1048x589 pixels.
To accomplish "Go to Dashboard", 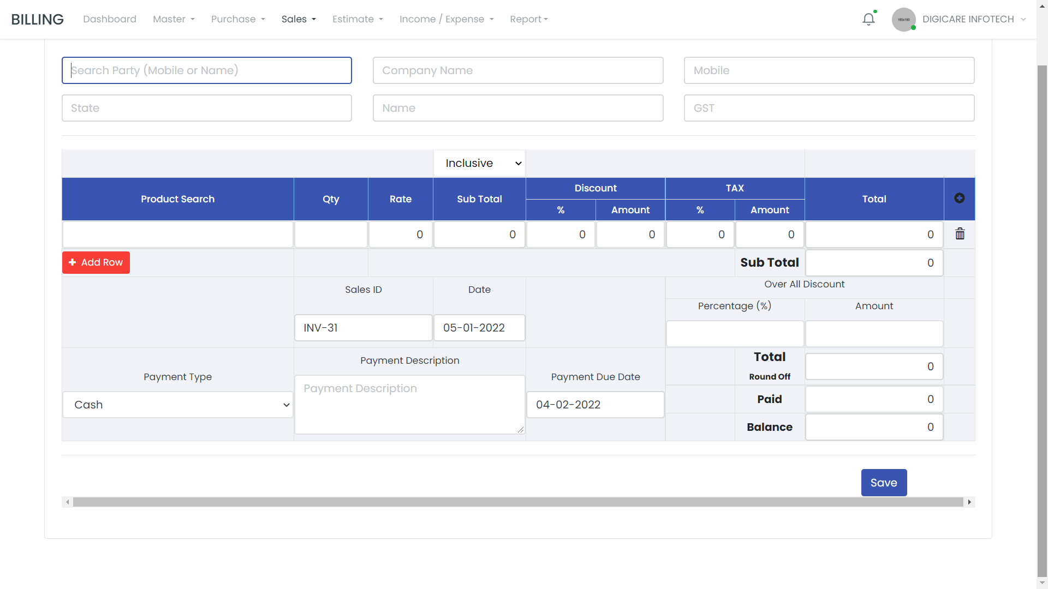I will click(110, 19).
